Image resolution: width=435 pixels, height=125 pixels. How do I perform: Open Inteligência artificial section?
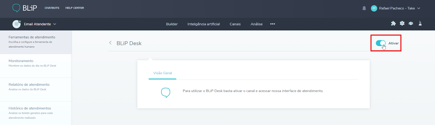204,24
